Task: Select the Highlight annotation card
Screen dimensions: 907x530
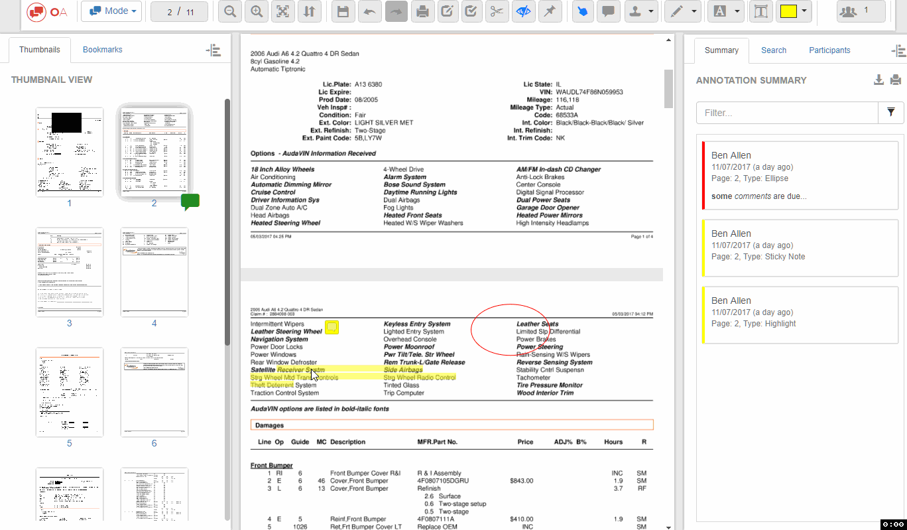Action: pyautogui.click(x=800, y=315)
